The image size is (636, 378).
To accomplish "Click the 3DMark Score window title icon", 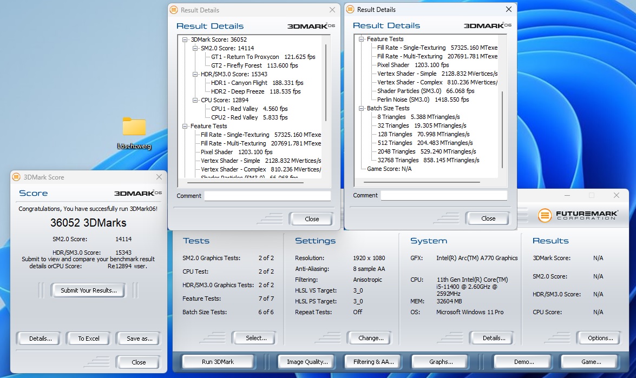I will [16, 177].
